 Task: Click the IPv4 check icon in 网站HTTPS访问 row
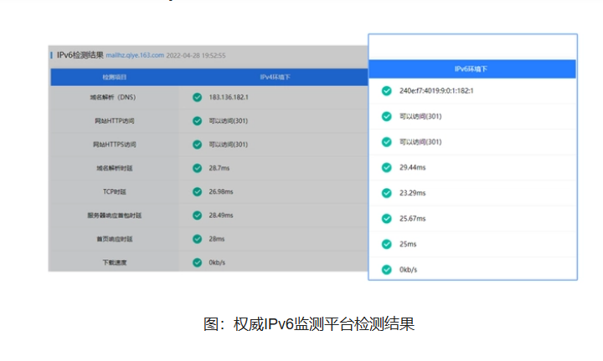point(198,145)
